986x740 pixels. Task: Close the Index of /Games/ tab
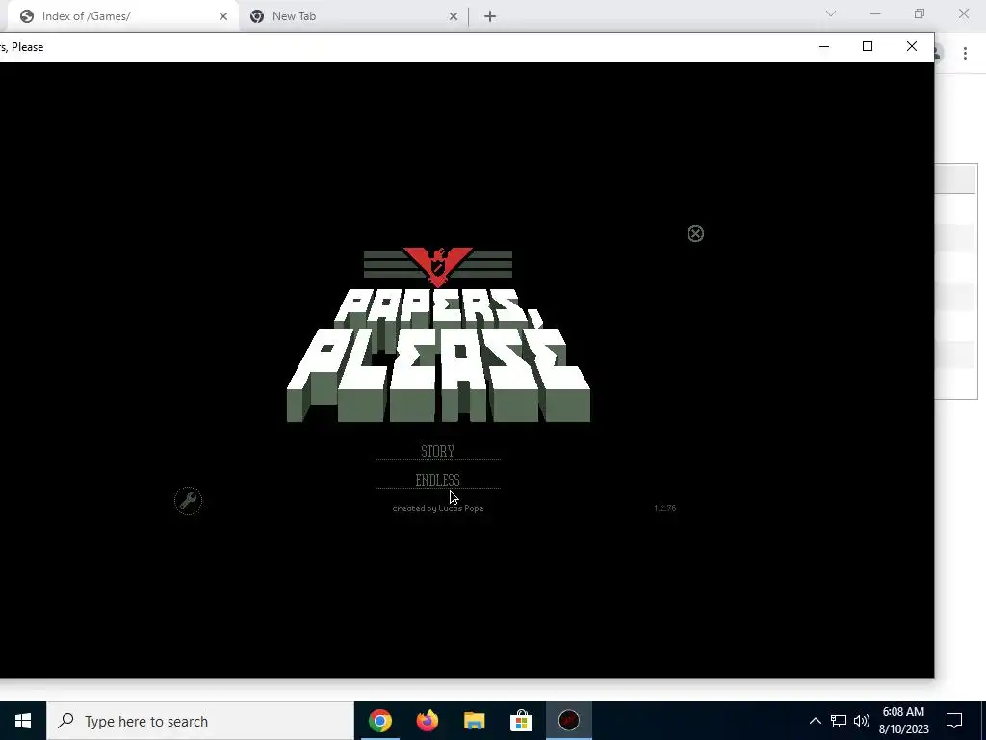click(223, 16)
